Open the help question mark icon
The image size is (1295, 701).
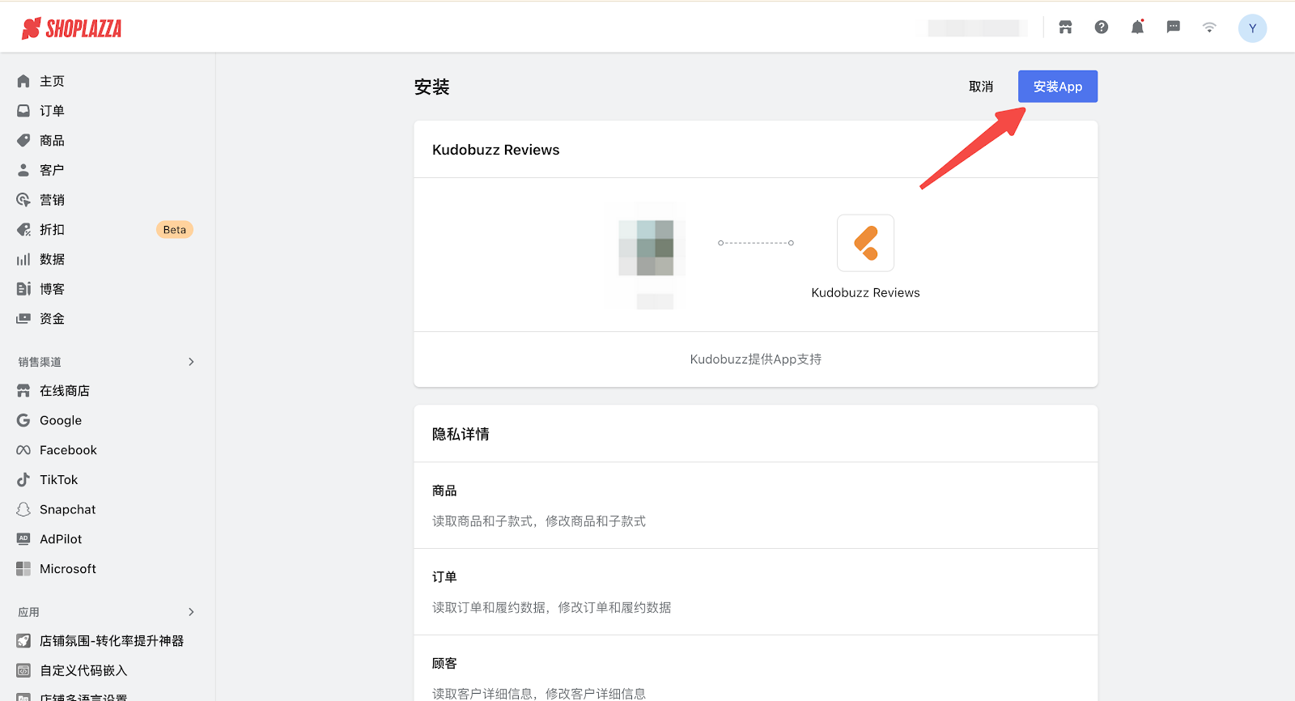tap(1102, 28)
